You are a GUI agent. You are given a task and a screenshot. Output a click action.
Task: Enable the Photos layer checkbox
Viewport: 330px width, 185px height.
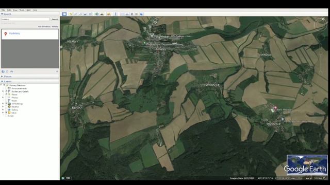click(6, 98)
